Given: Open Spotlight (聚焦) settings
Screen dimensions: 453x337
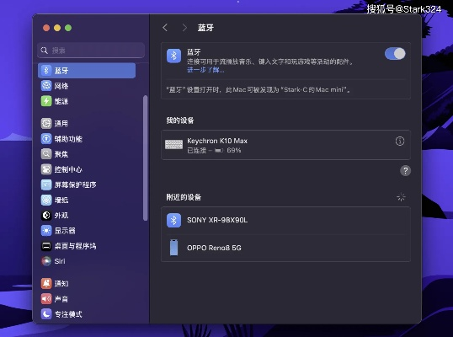Looking at the screenshot, I should point(87,154).
